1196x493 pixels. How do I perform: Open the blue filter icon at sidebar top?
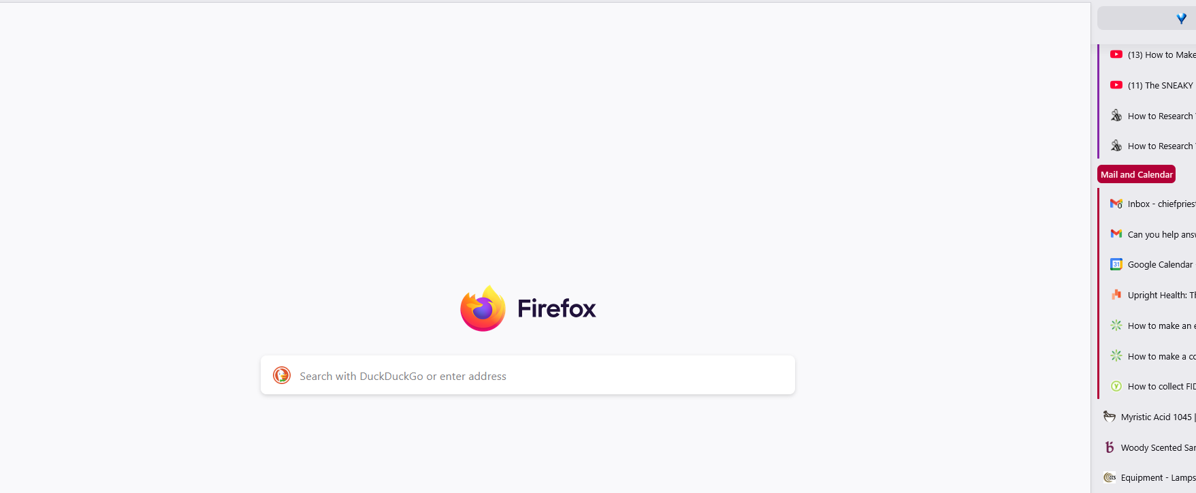click(1181, 18)
